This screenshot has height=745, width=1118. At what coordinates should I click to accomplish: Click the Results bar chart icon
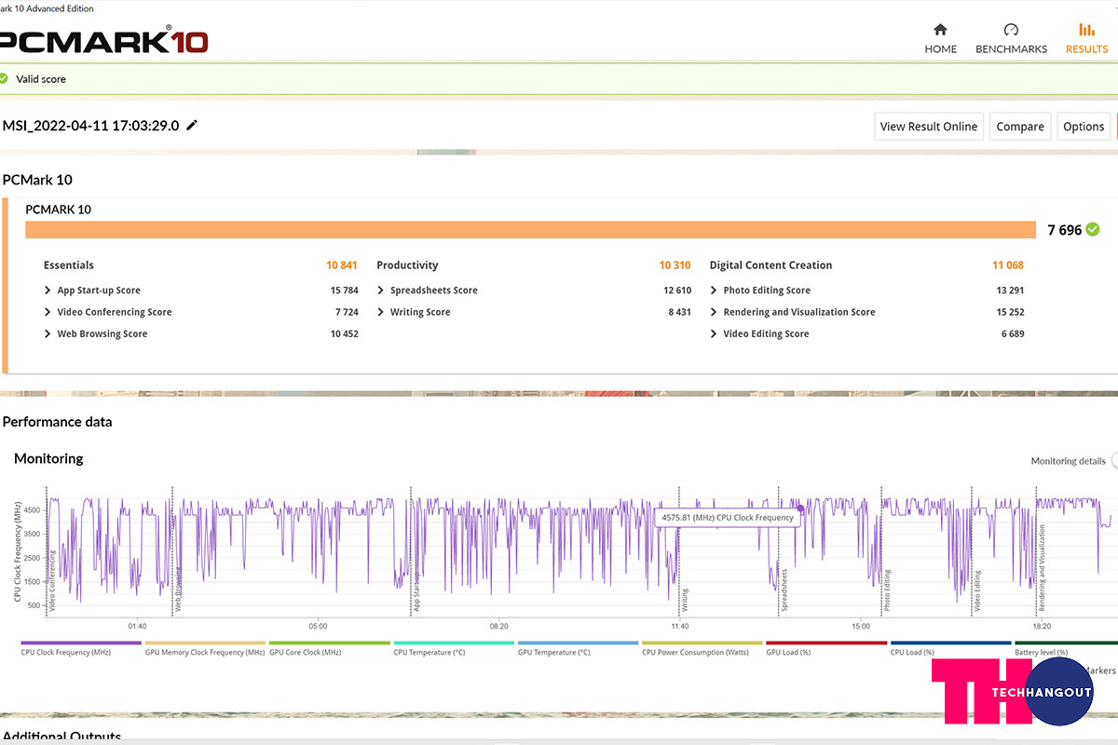[1086, 30]
